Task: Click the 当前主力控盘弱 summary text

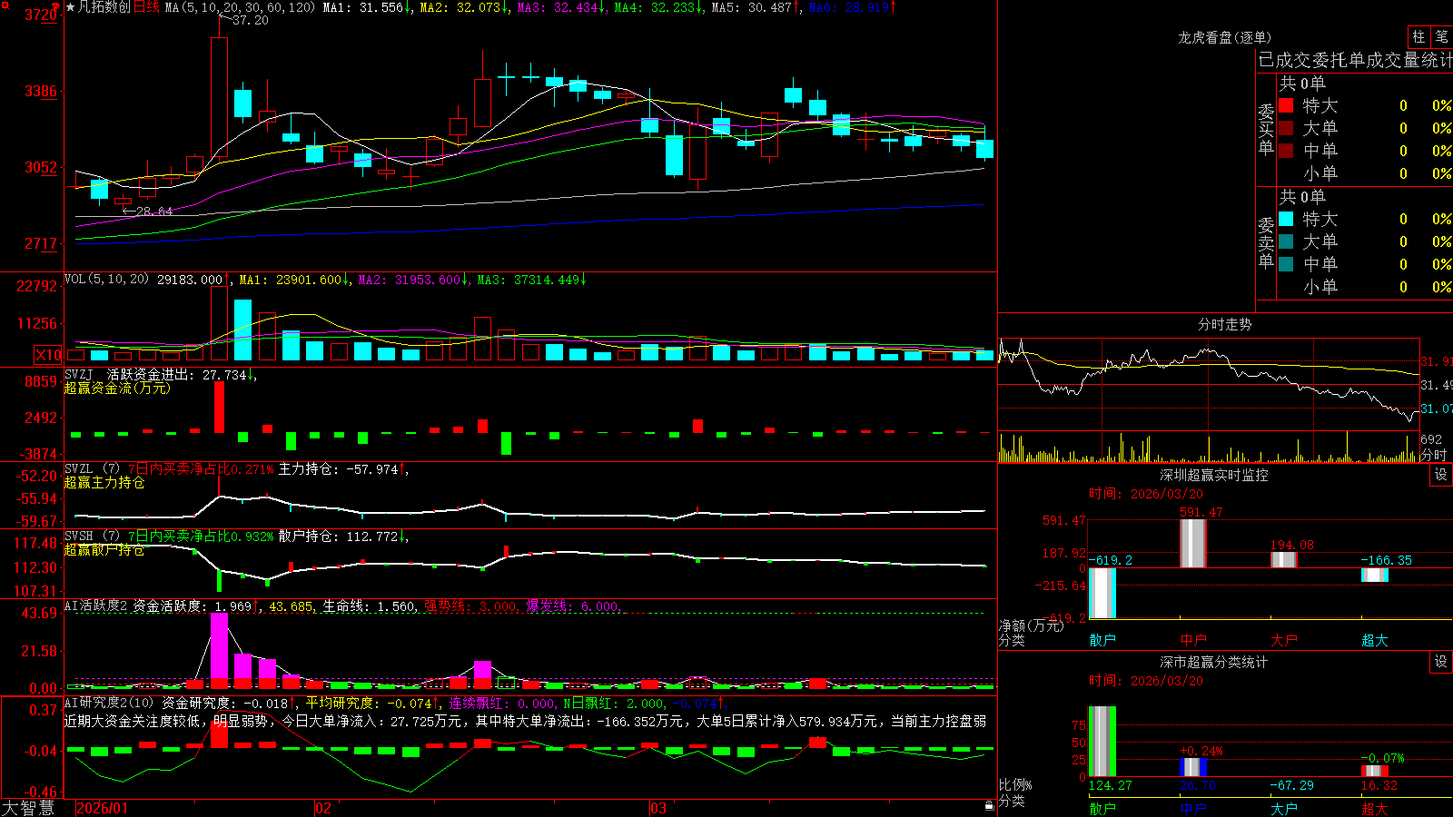Action: pos(938,721)
